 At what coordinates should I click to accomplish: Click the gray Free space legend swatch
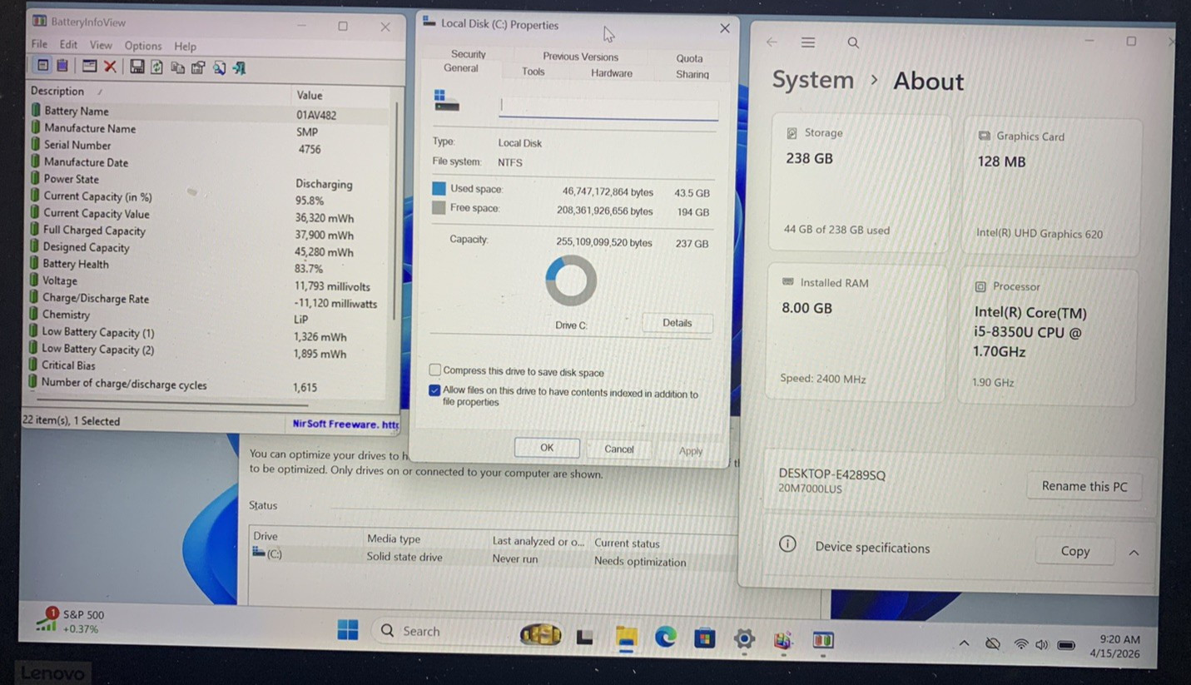pyautogui.click(x=439, y=208)
